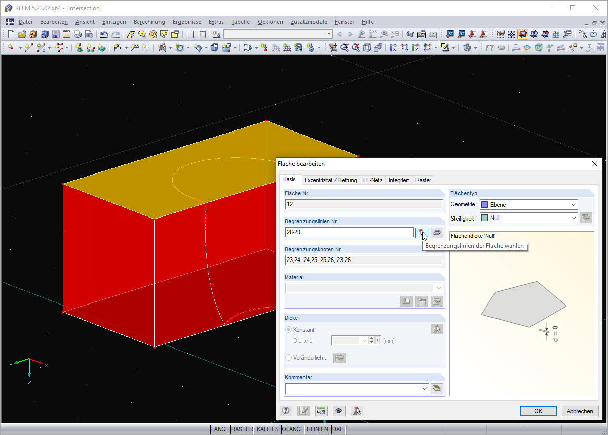Open the Hilfe menu
This screenshot has width=608, height=435.
click(x=368, y=22)
